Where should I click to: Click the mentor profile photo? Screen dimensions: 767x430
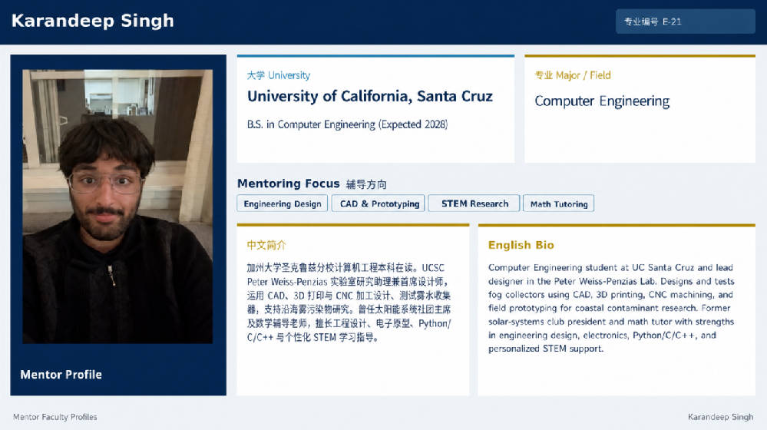tap(117, 207)
